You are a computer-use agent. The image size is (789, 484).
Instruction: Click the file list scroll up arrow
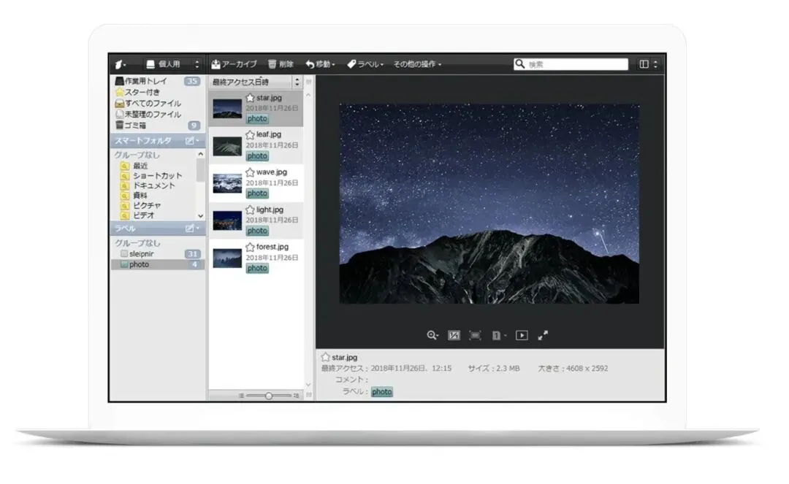(308, 95)
